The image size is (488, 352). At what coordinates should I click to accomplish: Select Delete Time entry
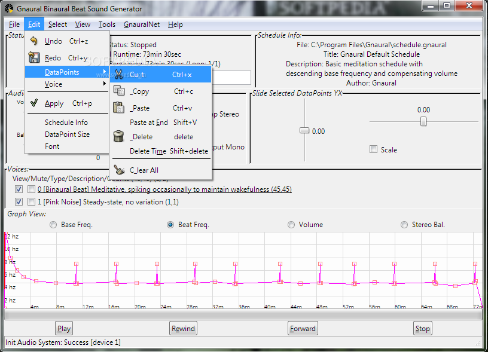(161, 151)
